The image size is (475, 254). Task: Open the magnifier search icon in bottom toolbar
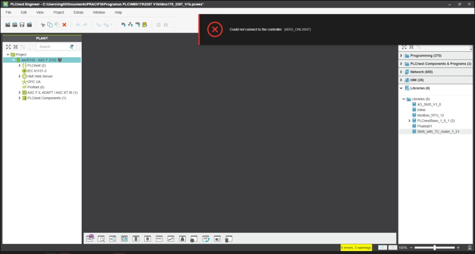101,239
